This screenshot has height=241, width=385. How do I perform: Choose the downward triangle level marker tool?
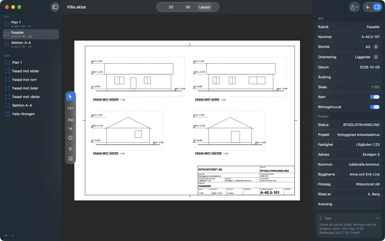coord(70,149)
